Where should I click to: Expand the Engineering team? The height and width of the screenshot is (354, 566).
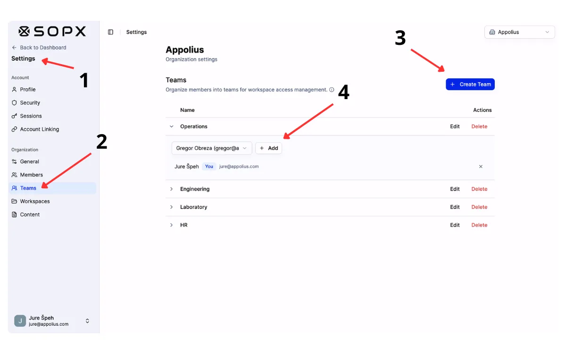coord(171,189)
